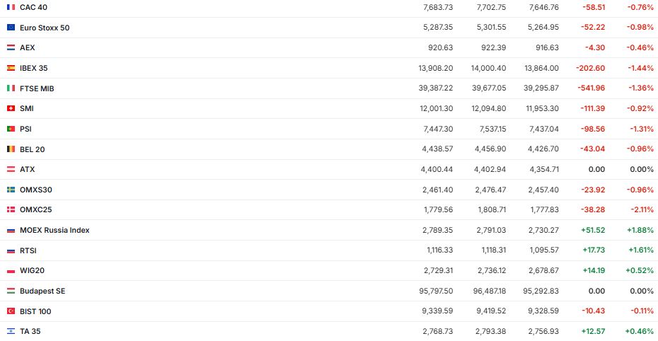Click the Spain flag icon beside IBEX 35
The height and width of the screenshot is (341, 658).
coord(11,68)
